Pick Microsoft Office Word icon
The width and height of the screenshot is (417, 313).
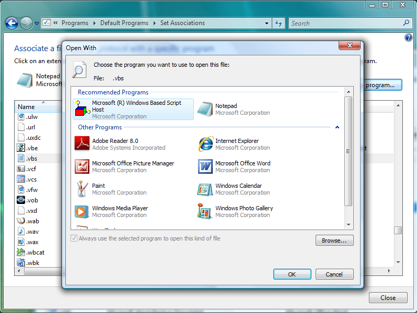pyautogui.click(x=205, y=166)
